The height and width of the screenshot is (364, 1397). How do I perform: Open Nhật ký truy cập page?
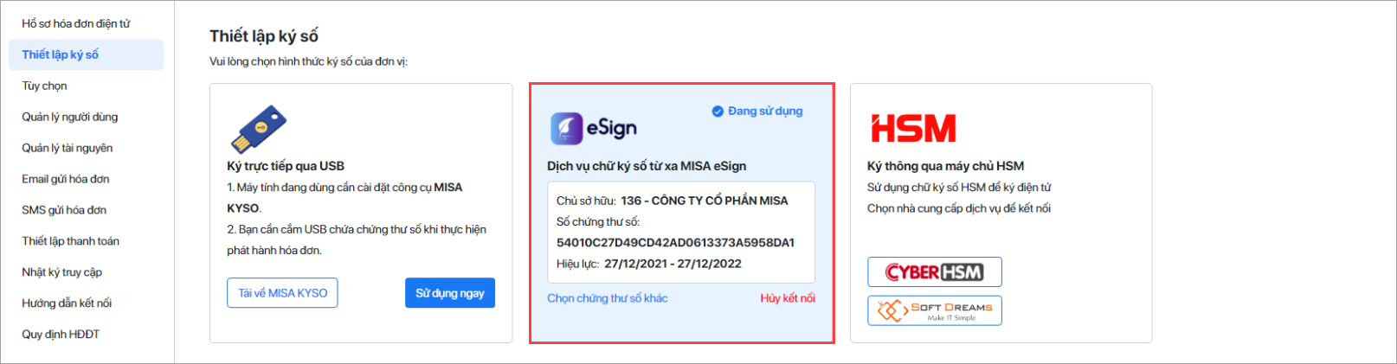[x=62, y=272]
